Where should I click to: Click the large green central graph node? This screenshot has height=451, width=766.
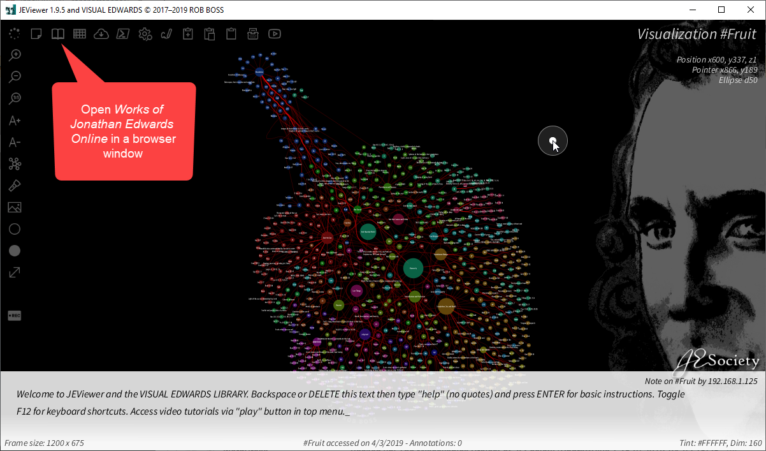click(x=413, y=269)
